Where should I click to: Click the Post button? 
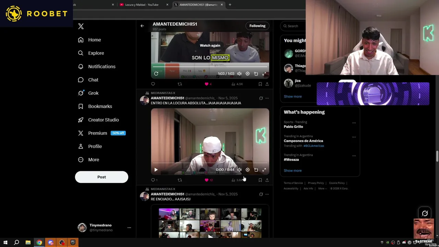(x=102, y=177)
